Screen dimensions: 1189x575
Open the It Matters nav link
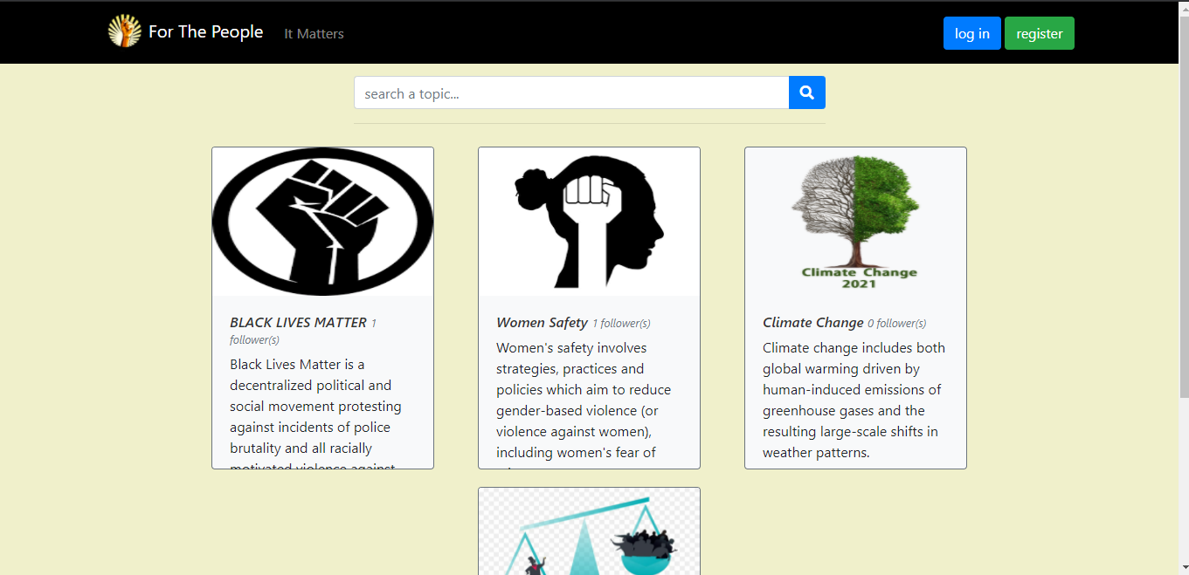(314, 34)
